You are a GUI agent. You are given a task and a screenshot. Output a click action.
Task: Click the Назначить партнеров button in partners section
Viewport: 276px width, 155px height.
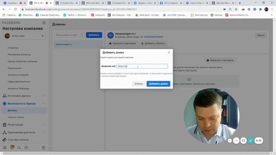point(220,60)
